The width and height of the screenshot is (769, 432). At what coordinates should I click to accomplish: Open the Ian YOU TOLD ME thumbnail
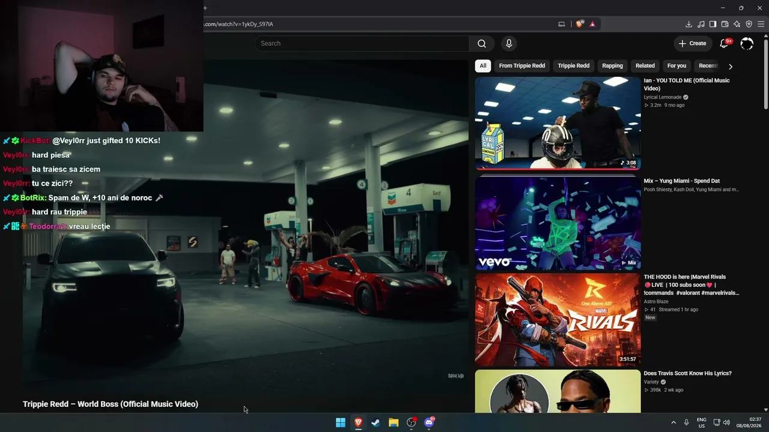[558, 124]
